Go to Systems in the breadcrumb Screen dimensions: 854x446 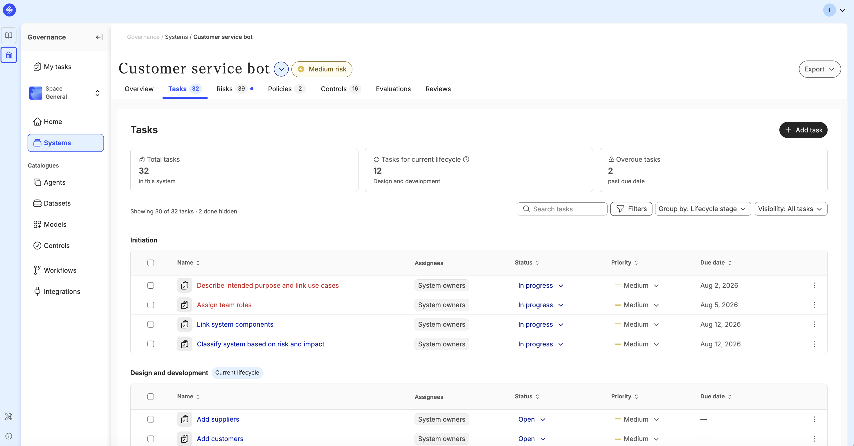coord(176,37)
